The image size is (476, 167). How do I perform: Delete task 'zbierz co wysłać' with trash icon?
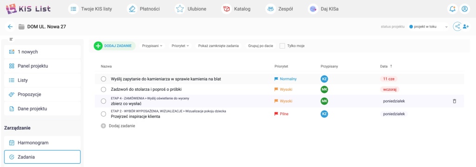coord(455,101)
